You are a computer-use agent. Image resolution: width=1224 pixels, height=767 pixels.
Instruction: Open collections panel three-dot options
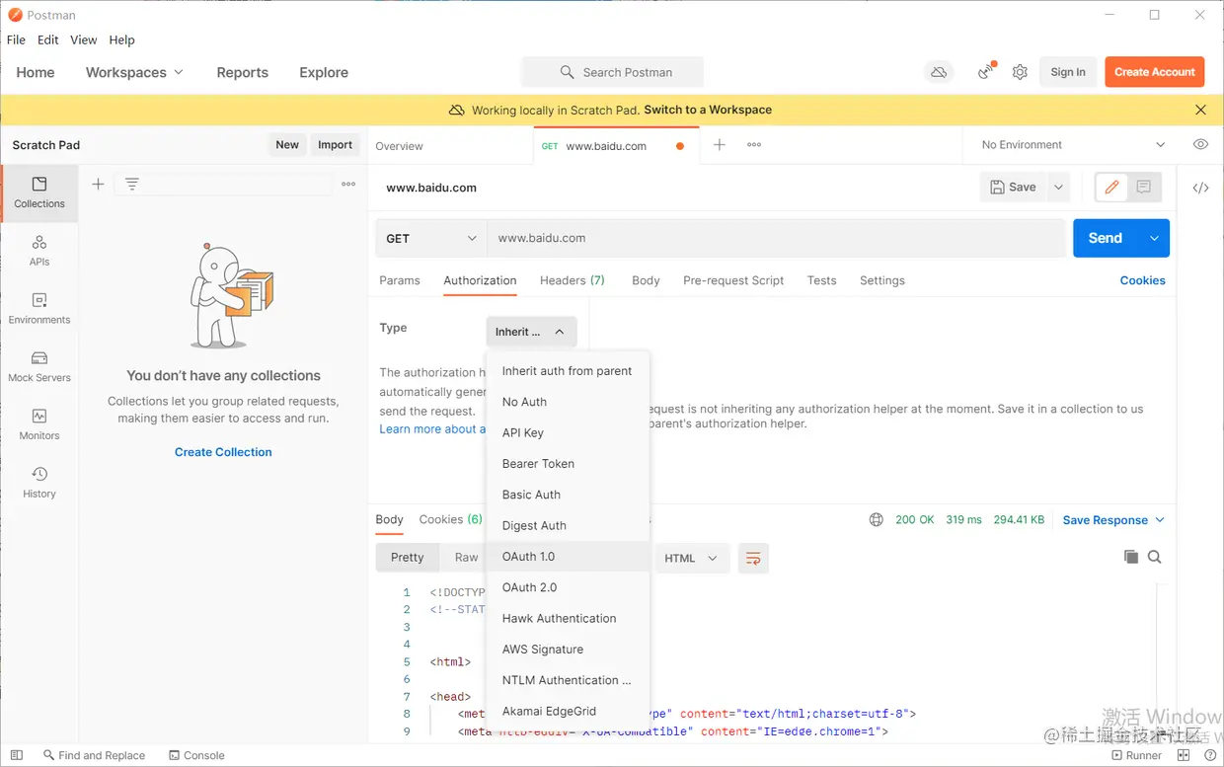tap(348, 184)
